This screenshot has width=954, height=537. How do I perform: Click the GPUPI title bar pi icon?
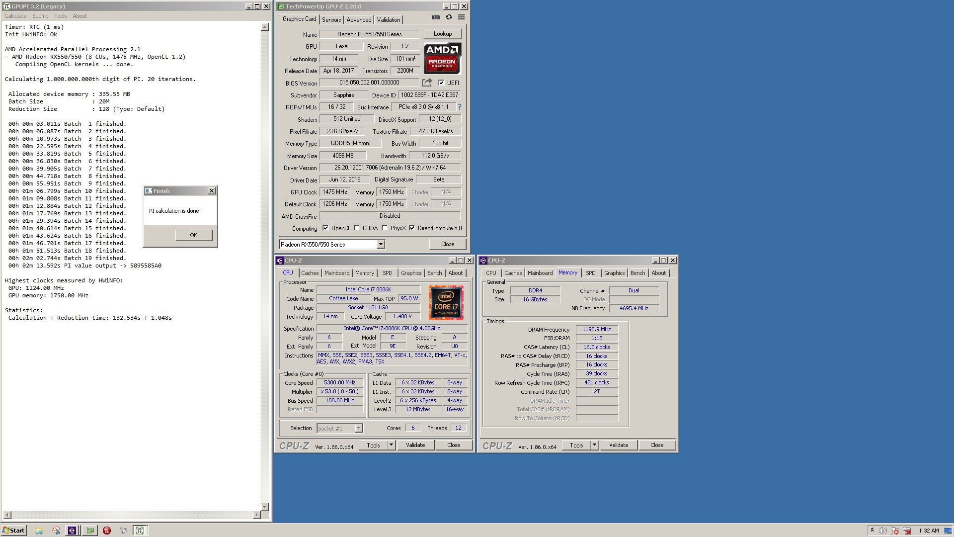(x=6, y=6)
